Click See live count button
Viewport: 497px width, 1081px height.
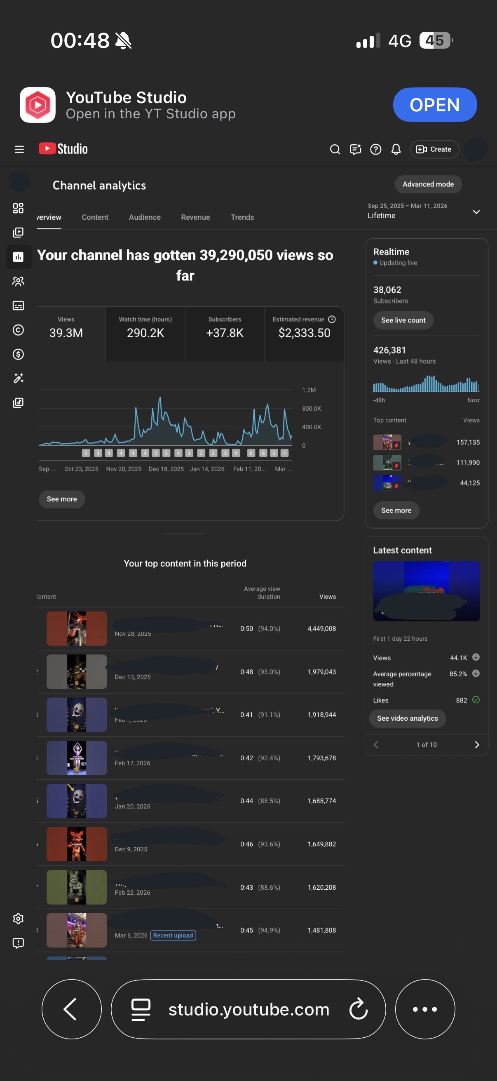point(403,320)
